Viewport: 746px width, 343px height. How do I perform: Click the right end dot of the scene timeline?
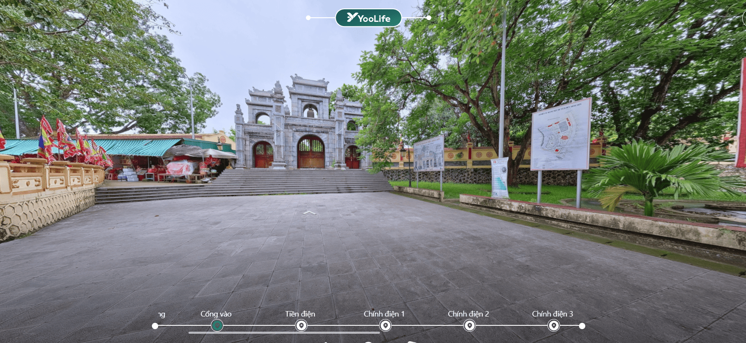(582, 326)
